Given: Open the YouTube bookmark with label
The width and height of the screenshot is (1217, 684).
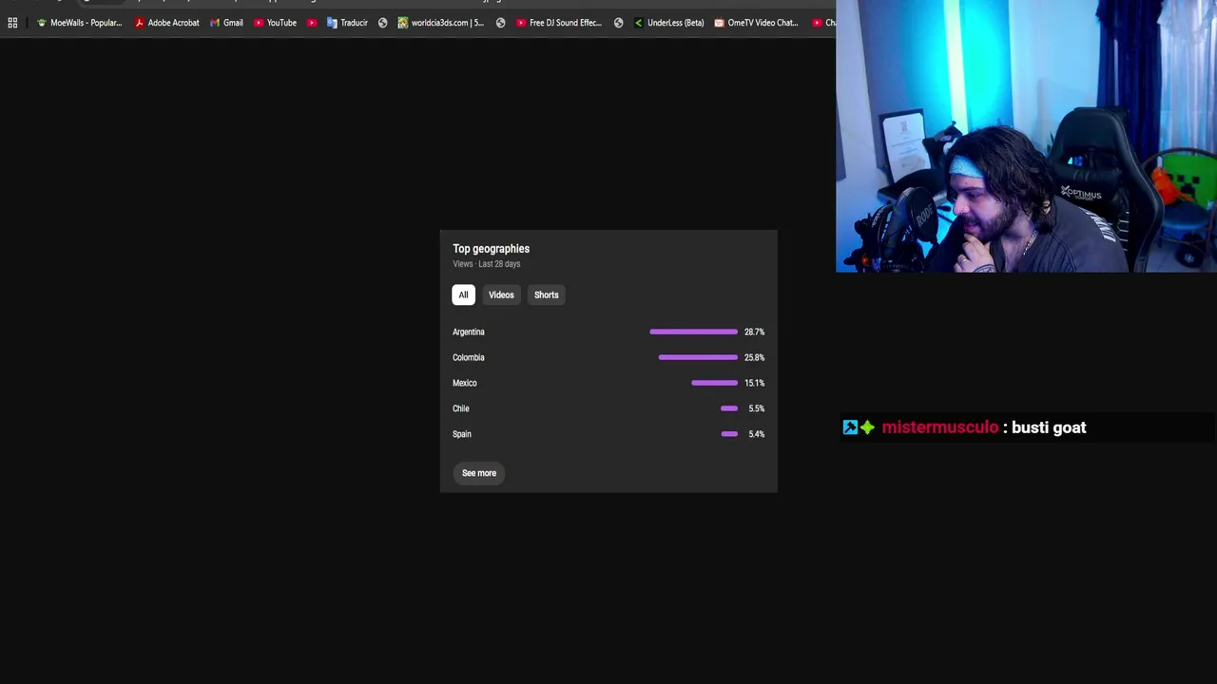Looking at the screenshot, I should tap(275, 23).
